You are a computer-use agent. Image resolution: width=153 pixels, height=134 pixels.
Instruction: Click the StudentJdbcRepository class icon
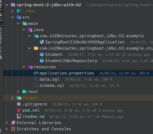pos(42,61)
